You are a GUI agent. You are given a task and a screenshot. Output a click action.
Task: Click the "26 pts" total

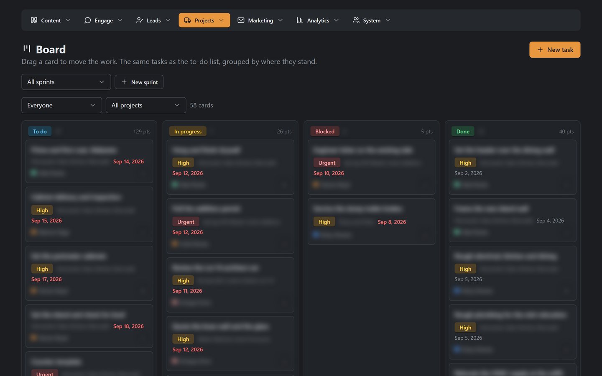(x=284, y=131)
